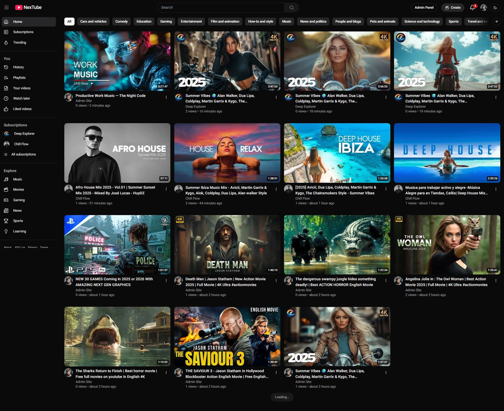Select the Gaming category chip
The image size is (504, 411).
click(x=166, y=22)
